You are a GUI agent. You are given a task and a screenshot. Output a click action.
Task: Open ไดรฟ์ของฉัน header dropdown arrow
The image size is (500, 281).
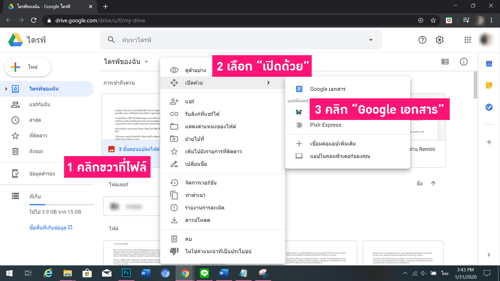click(x=146, y=62)
